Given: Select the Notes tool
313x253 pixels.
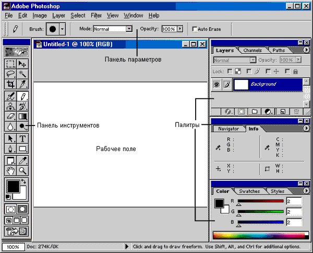Looking at the screenshot, I should tap(10, 160).
